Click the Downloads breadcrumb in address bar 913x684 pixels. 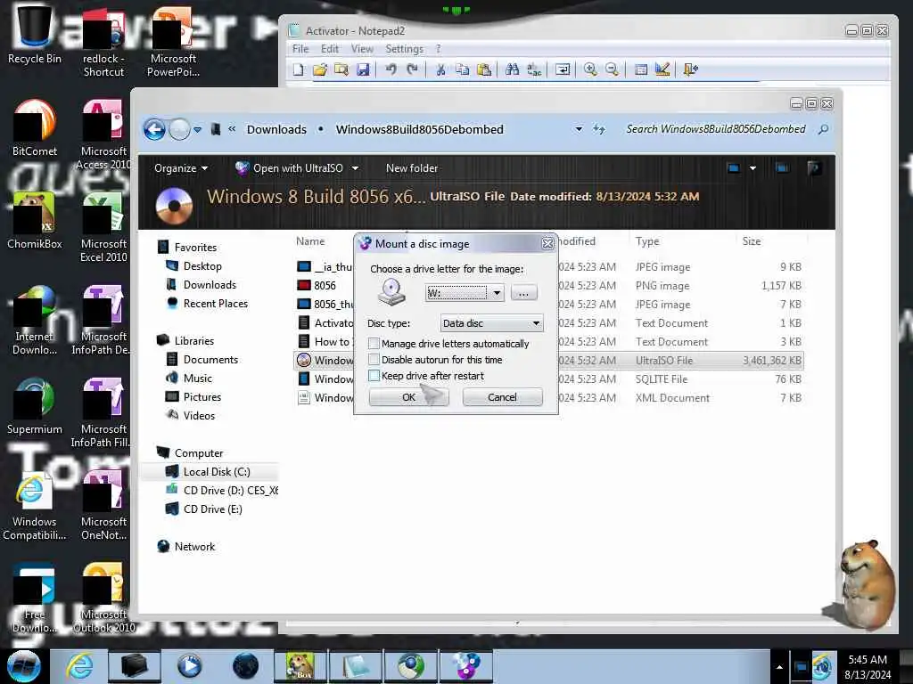[x=276, y=129]
